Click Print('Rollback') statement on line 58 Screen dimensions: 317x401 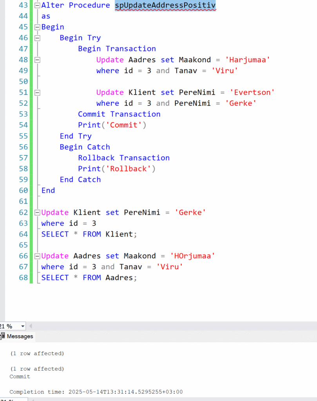tap(117, 169)
